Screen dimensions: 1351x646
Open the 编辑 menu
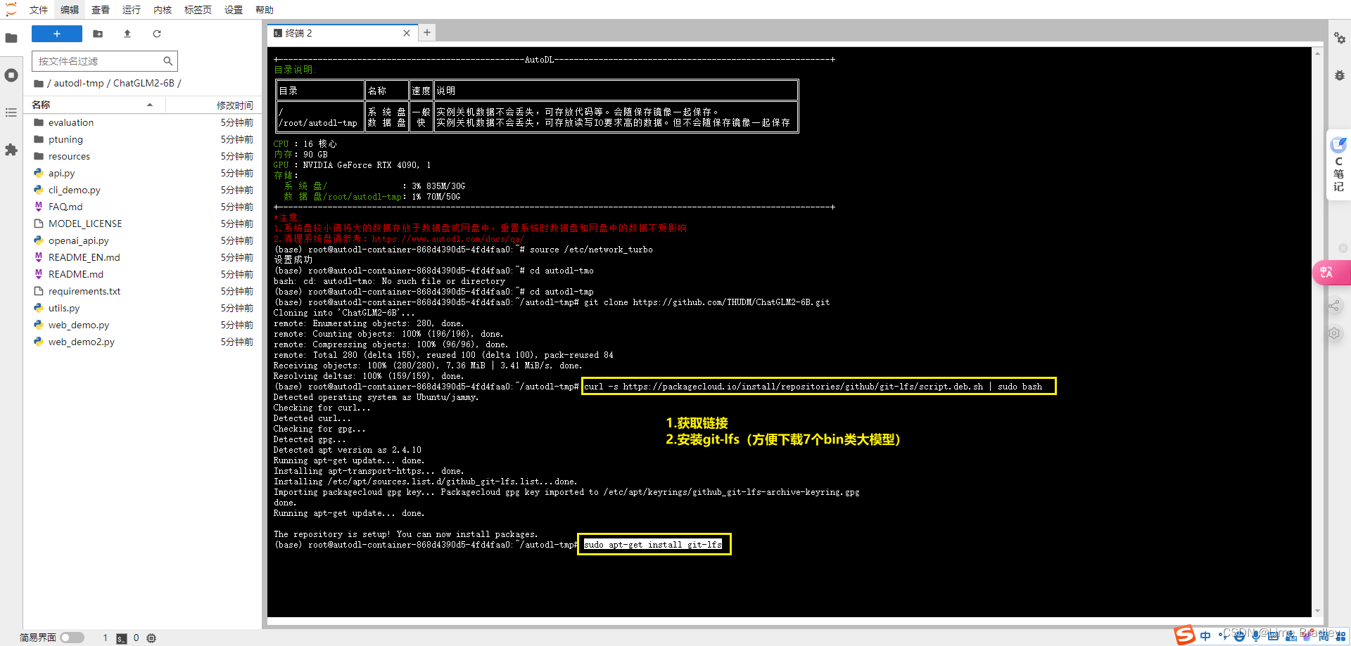coord(70,10)
